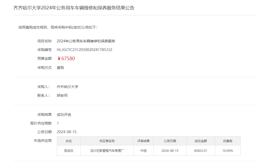259x162 pixels.
Task: Click the red budget amount ¥67580
Action: tap(66, 58)
